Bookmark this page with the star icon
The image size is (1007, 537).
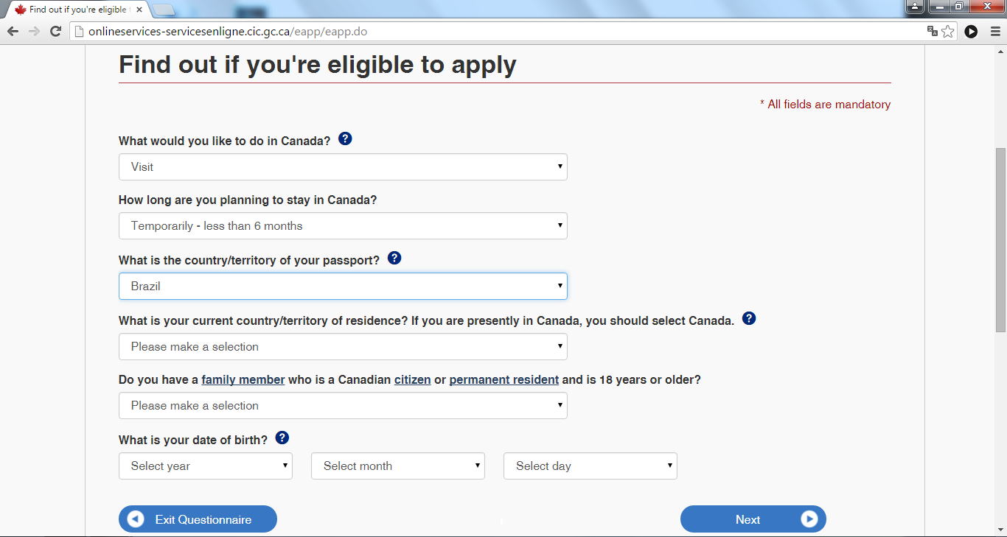pos(948,32)
